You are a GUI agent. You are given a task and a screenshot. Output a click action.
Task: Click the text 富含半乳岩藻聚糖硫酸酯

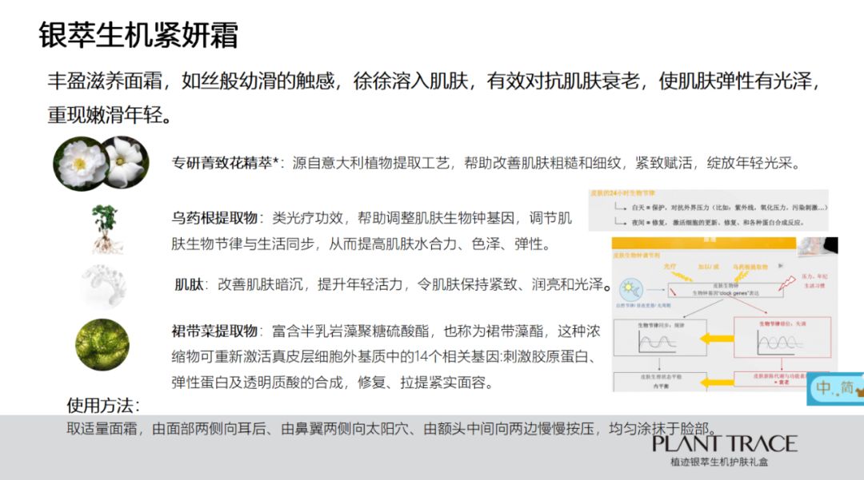point(350,331)
